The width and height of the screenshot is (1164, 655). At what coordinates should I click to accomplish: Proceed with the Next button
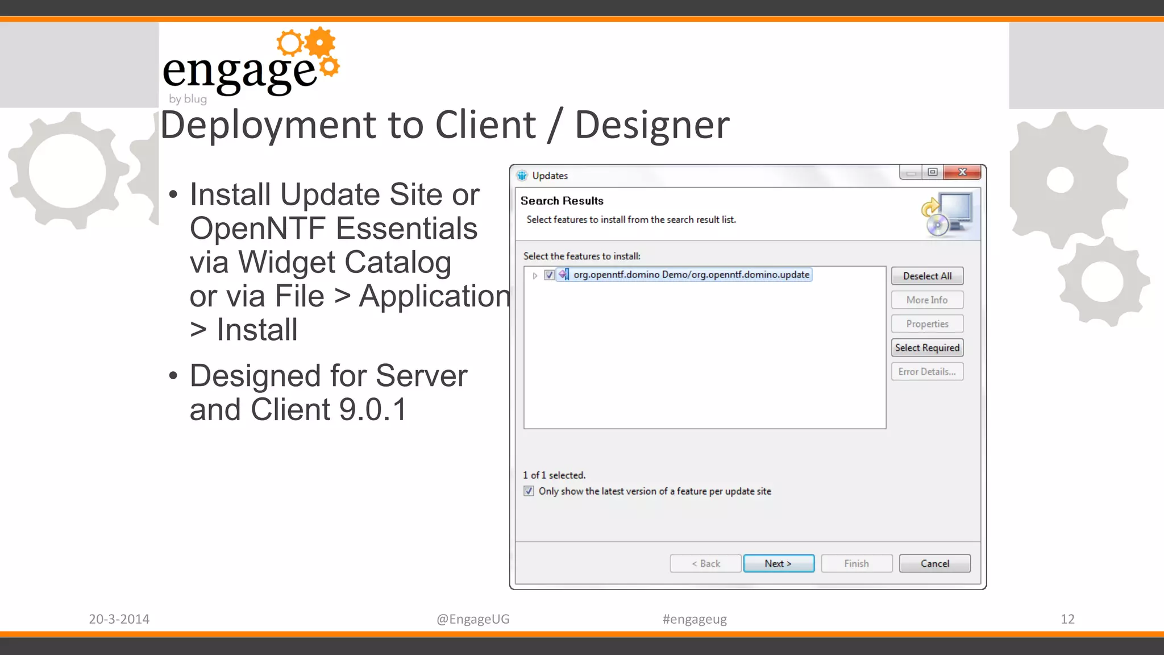[x=779, y=563]
